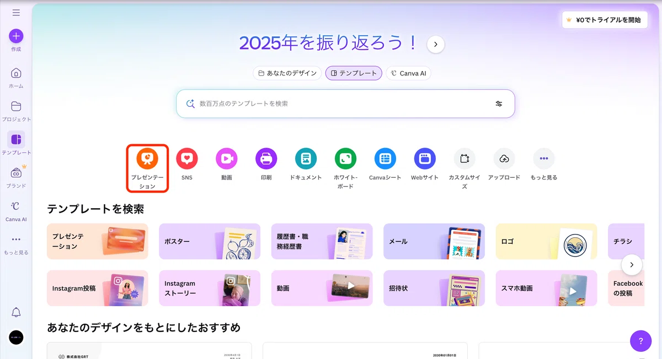Open the Instagramストーリー template card

coord(210,288)
